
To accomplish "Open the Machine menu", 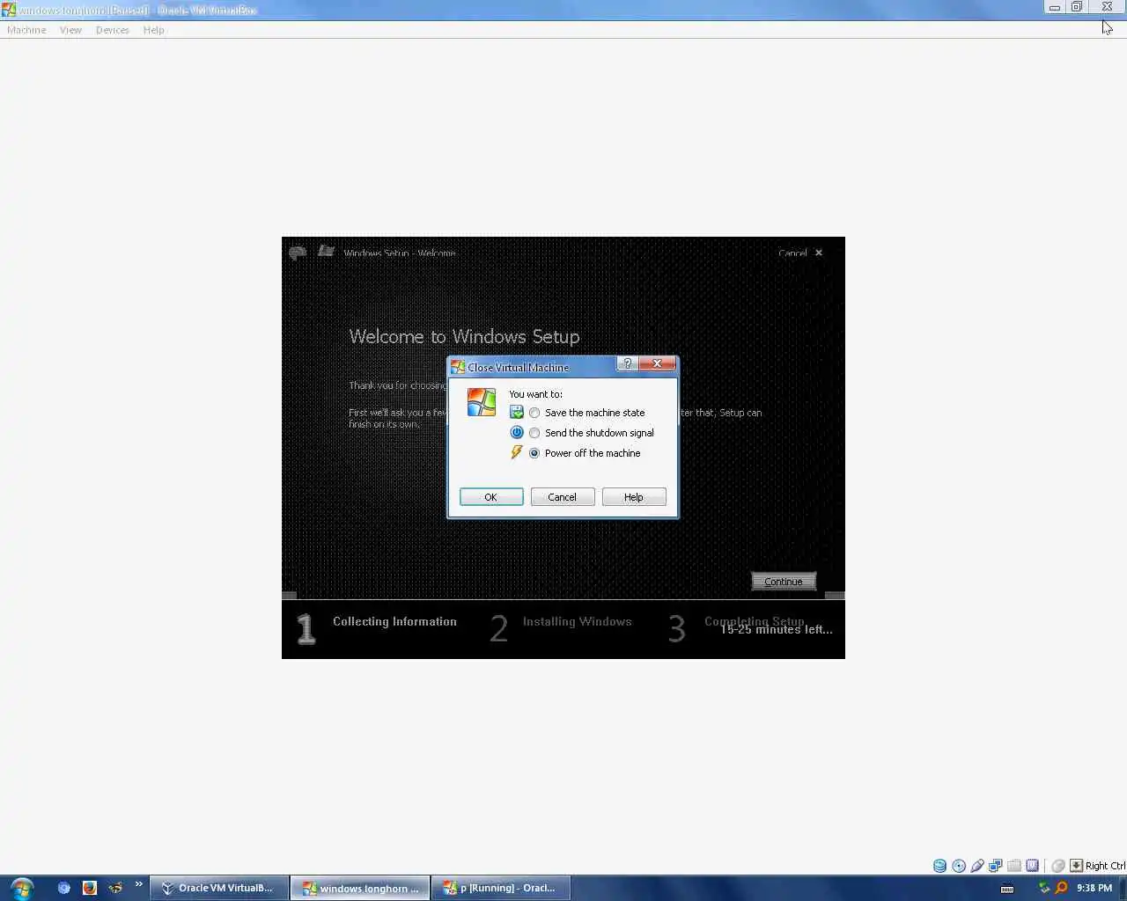I will coord(26,30).
